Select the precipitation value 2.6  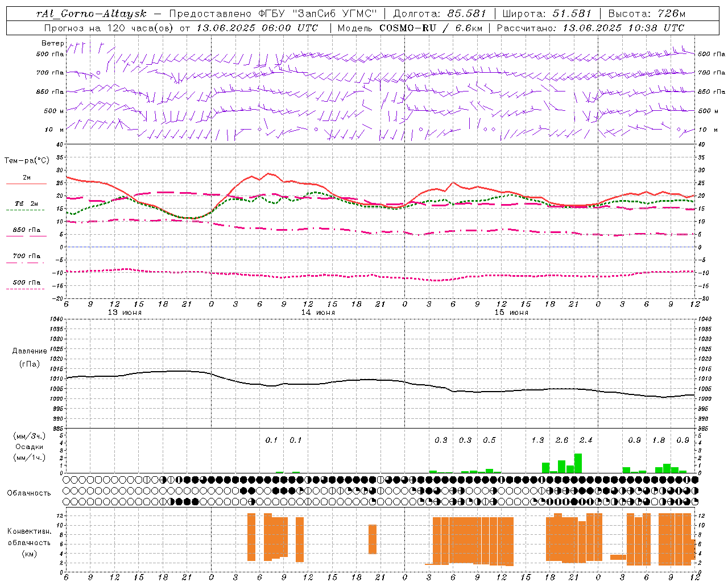562,440
